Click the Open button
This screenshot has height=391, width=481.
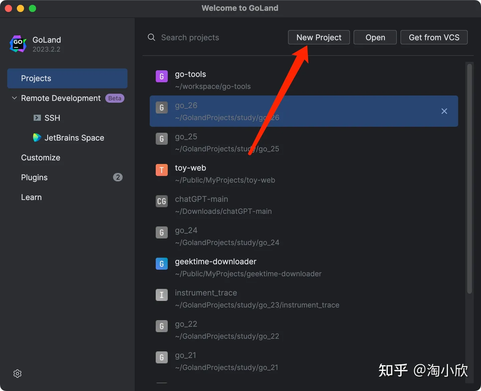click(x=375, y=37)
